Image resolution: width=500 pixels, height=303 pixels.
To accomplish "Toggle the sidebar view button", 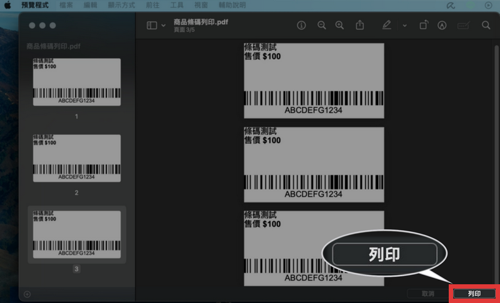I will [152, 26].
